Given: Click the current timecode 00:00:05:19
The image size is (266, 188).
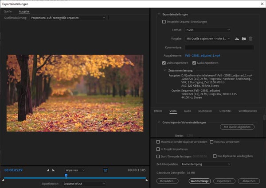Looking at the screenshot, I should coord(13,170).
